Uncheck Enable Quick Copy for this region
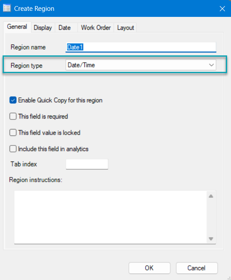231x280 pixels. tap(13, 100)
